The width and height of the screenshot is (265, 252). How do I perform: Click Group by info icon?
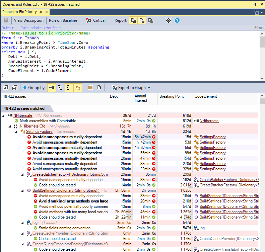pyautogui.click(x=25, y=88)
